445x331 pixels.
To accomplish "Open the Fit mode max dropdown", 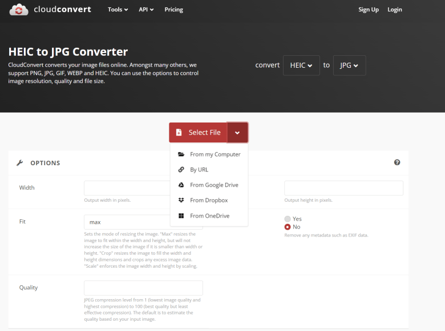I will (x=143, y=222).
